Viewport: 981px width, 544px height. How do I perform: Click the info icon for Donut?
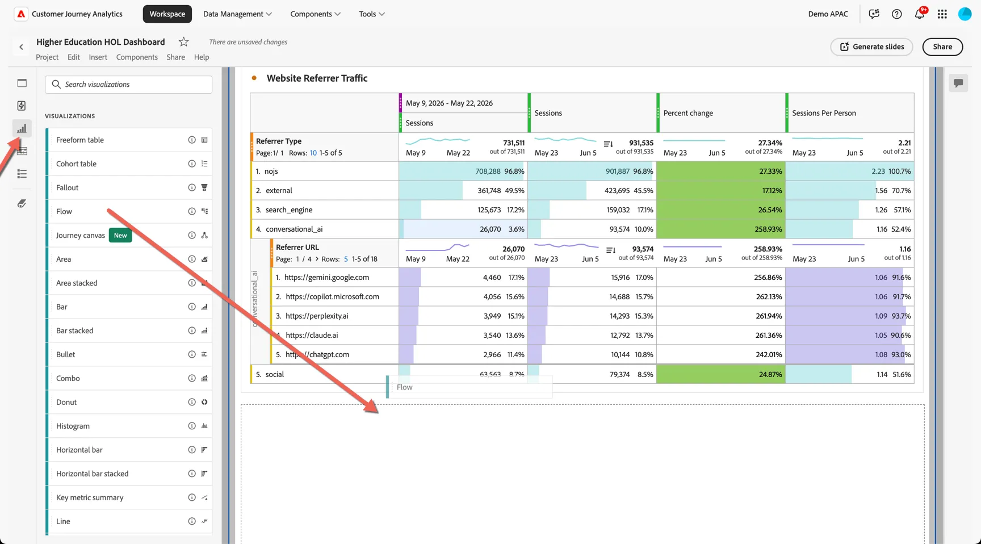pos(192,402)
